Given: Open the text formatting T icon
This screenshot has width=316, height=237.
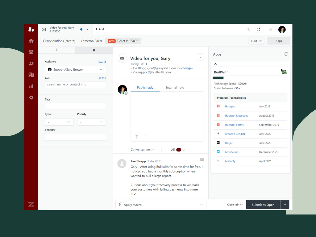Looking at the screenshot, I should (x=137, y=137).
